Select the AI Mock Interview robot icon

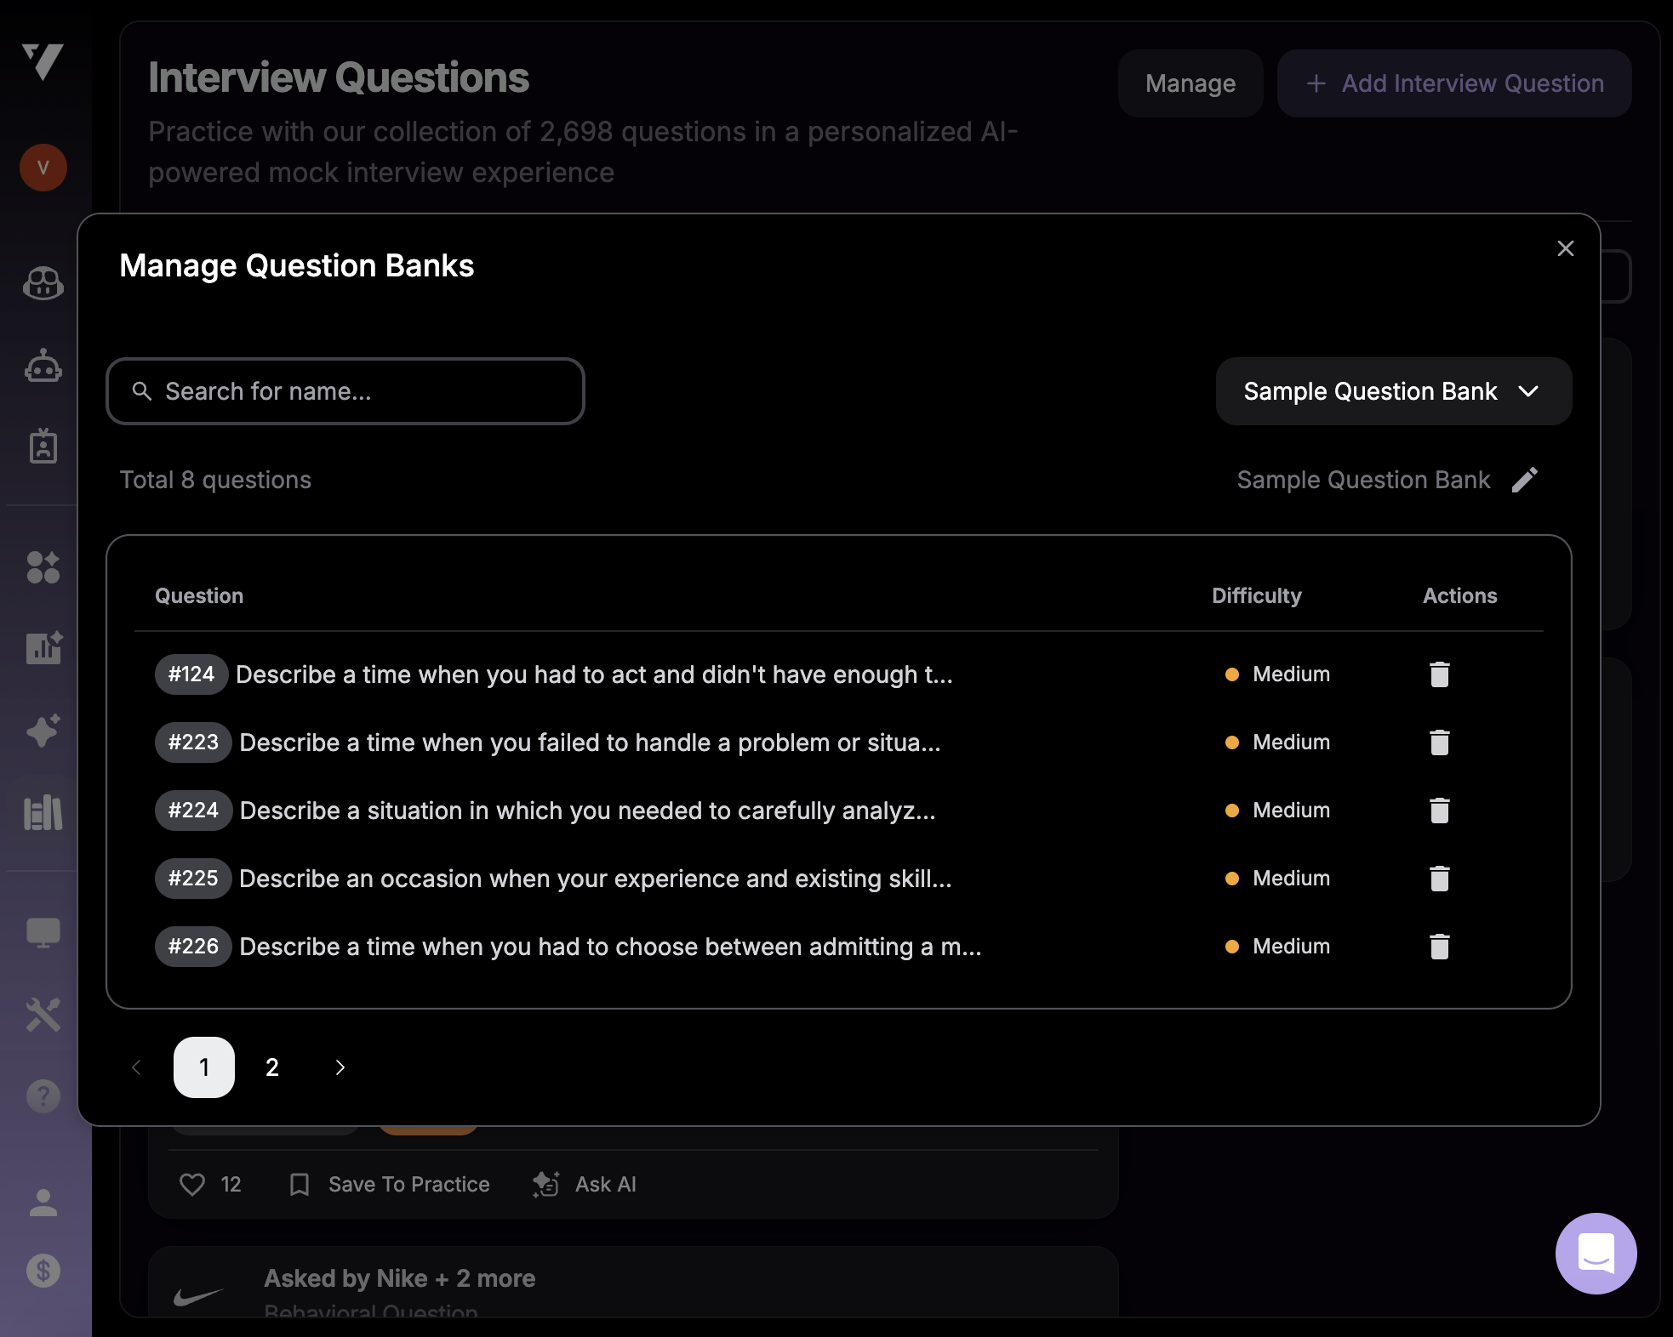pos(43,366)
